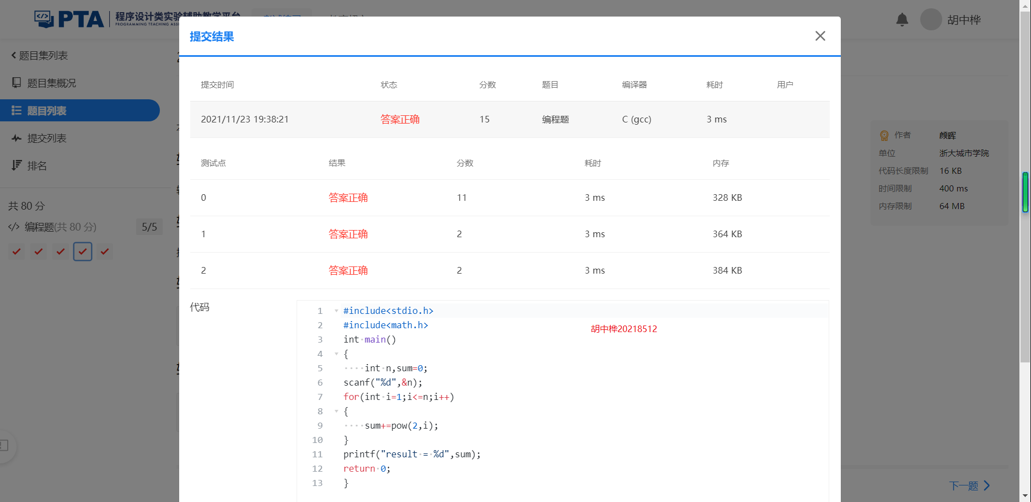
Task: Collapse code fold arrow on line 8
Action: pyautogui.click(x=336, y=411)
